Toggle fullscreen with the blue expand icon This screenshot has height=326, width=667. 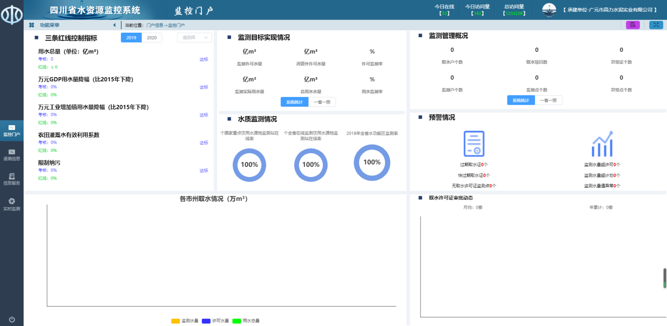click(x=656, y=25)
